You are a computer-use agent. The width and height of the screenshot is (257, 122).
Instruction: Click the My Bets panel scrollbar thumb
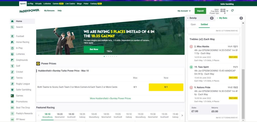click(243, 94)
